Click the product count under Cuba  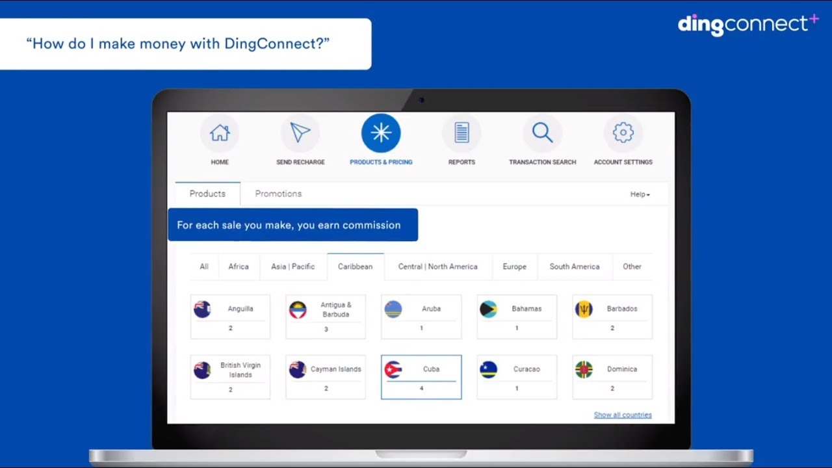coord(421,389)
